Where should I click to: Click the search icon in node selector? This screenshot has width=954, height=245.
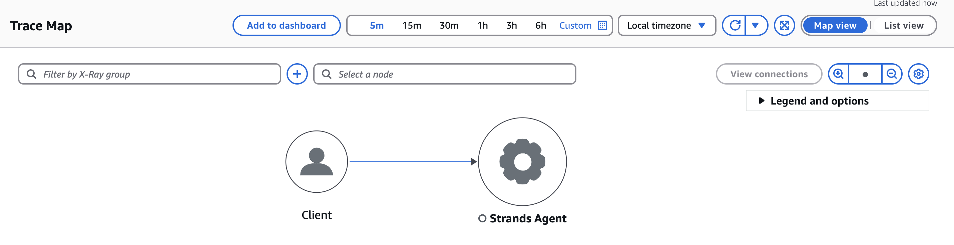[x=327, y=74]
